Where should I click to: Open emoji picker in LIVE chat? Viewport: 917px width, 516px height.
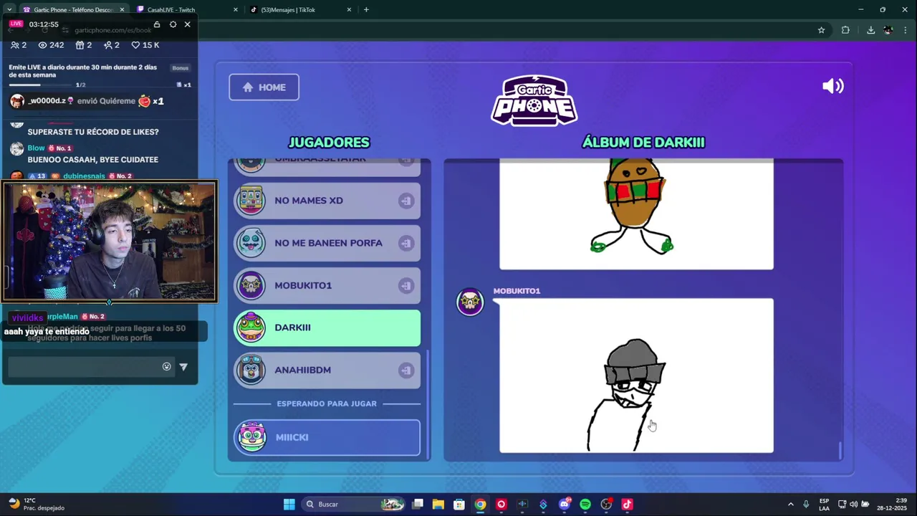167,366
